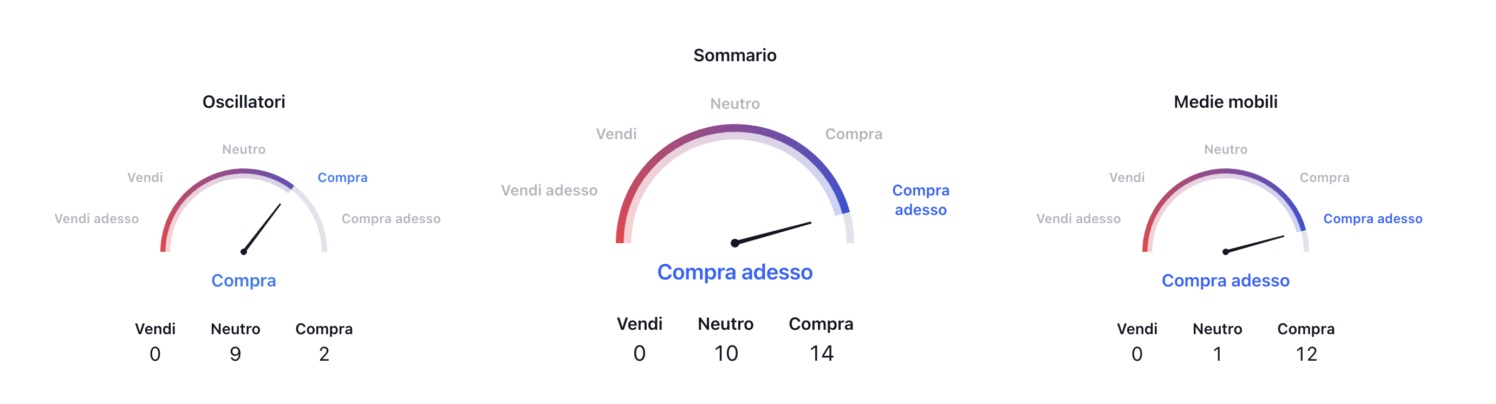Click the Compra result below the Oscillatori gauge
The height and width of the screenshot is (404, 1496).
(x=243, y=281)
